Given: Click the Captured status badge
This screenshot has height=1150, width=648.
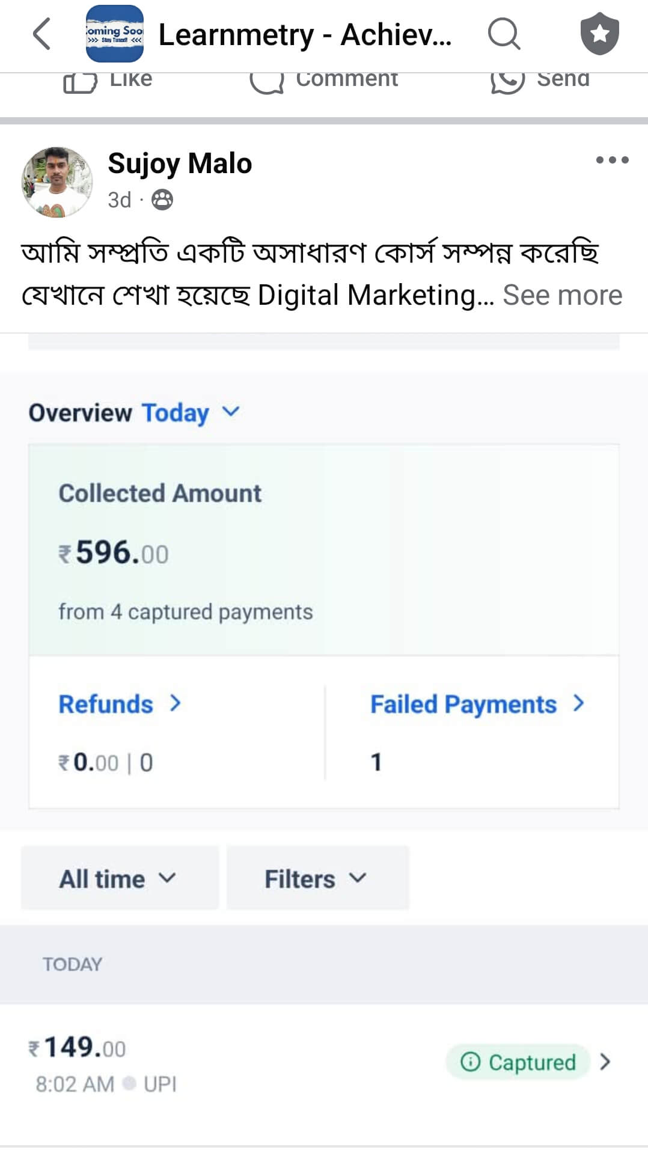Looking at the screenshot, I should click(518, 1062).
